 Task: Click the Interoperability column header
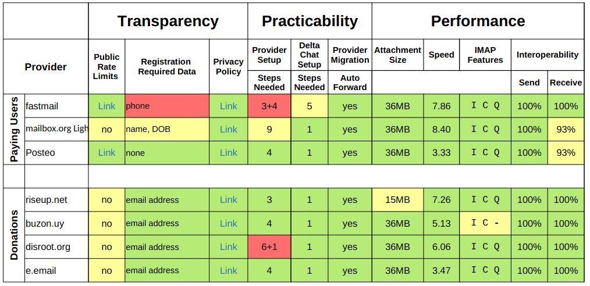(547, 55)
